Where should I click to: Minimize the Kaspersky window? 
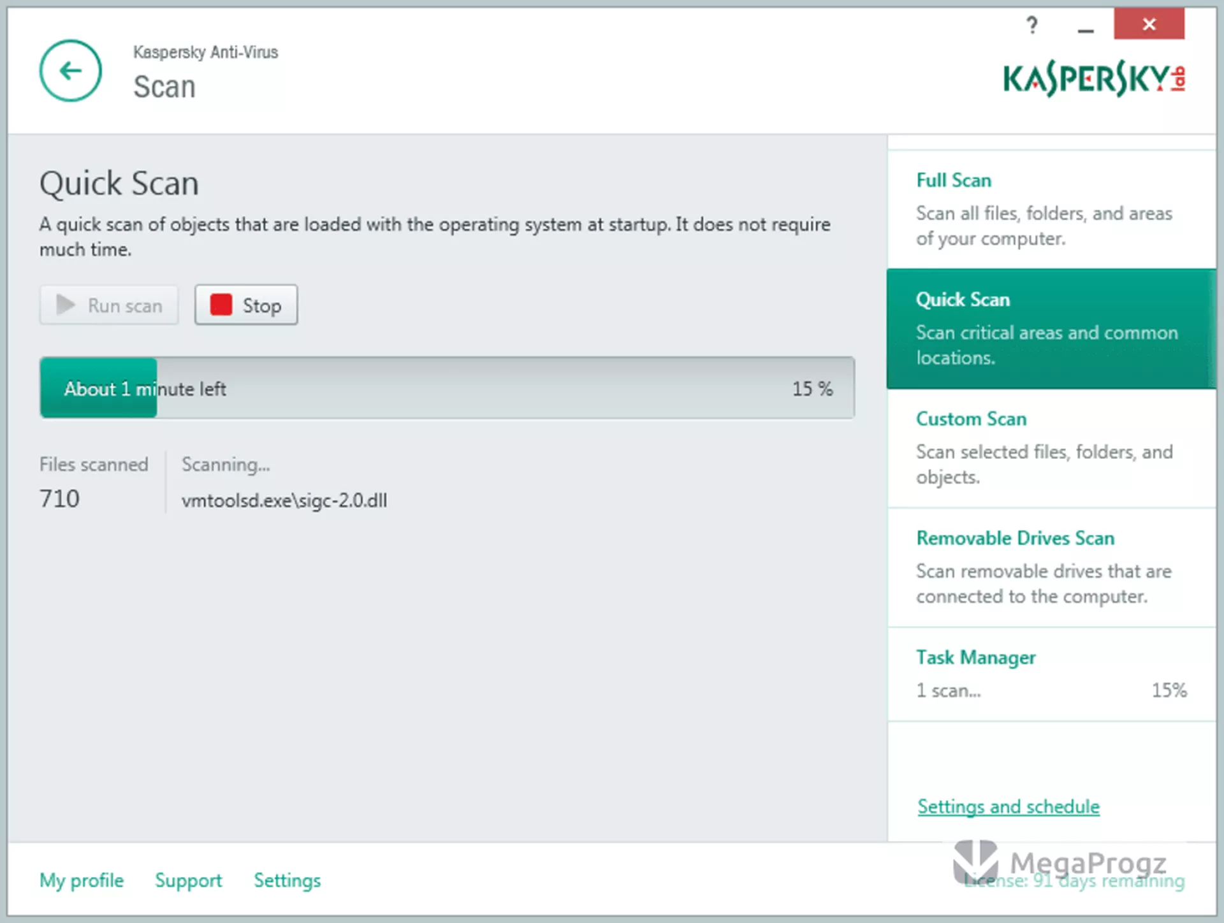(1086, 29)
